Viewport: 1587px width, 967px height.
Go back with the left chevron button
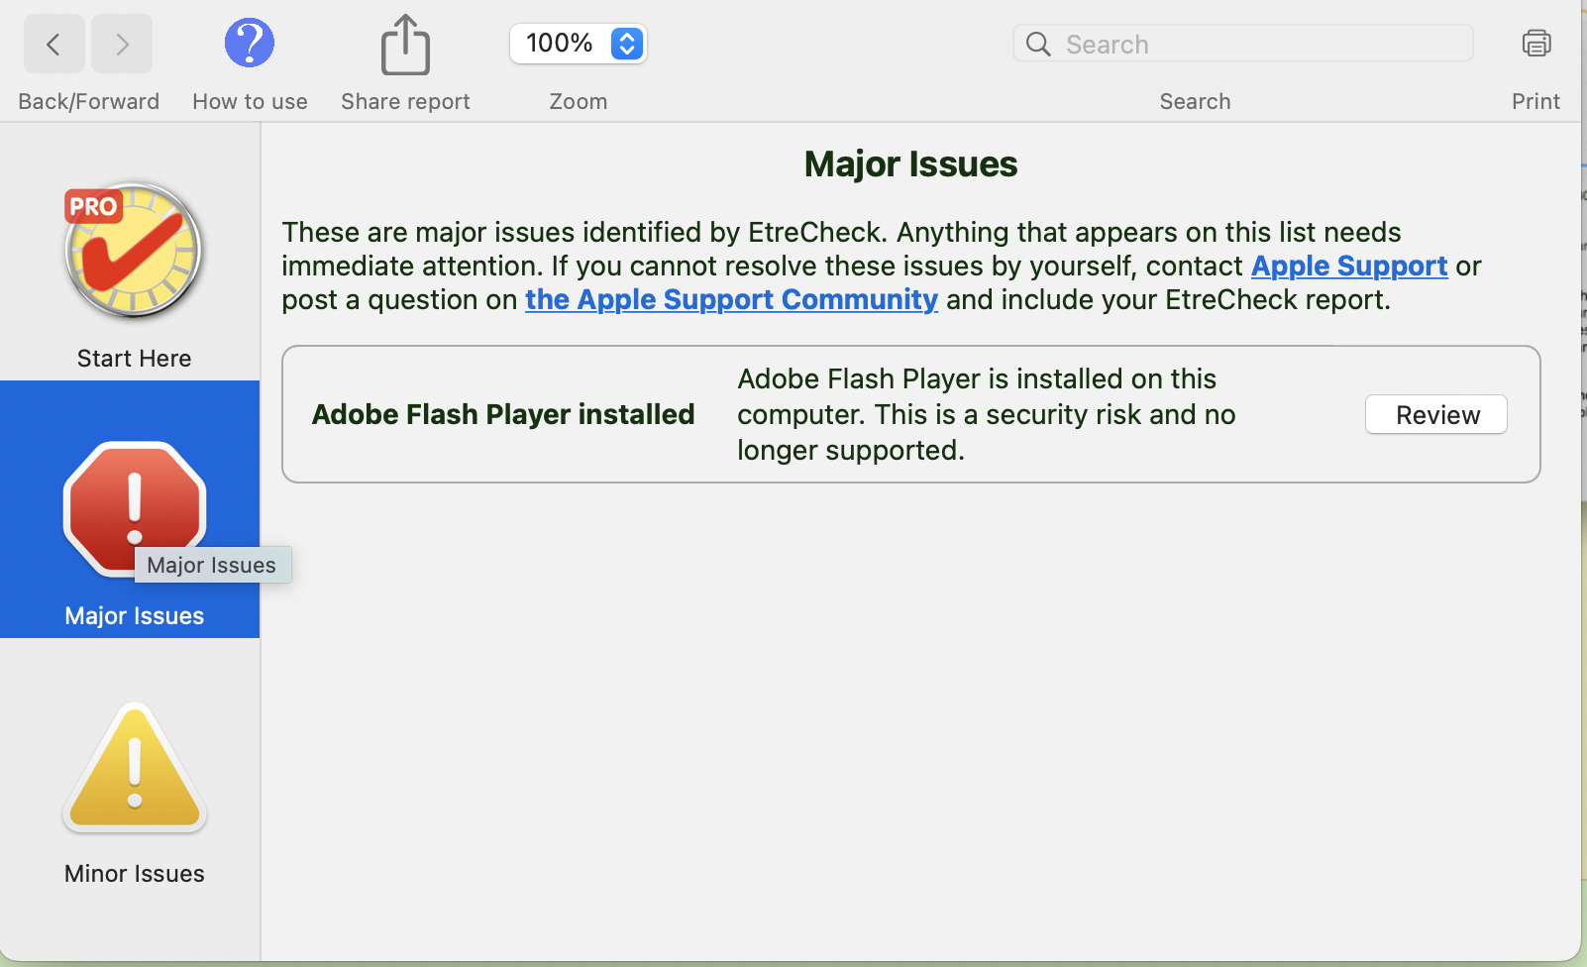tap(54, 44)
